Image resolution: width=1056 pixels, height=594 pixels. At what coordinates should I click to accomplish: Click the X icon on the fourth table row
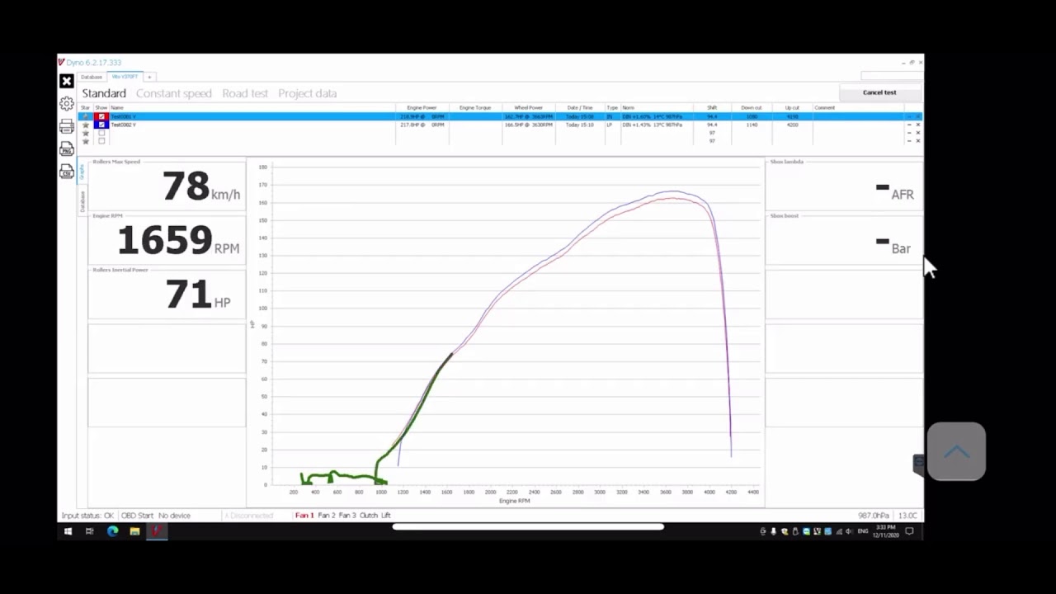[917, 141]
